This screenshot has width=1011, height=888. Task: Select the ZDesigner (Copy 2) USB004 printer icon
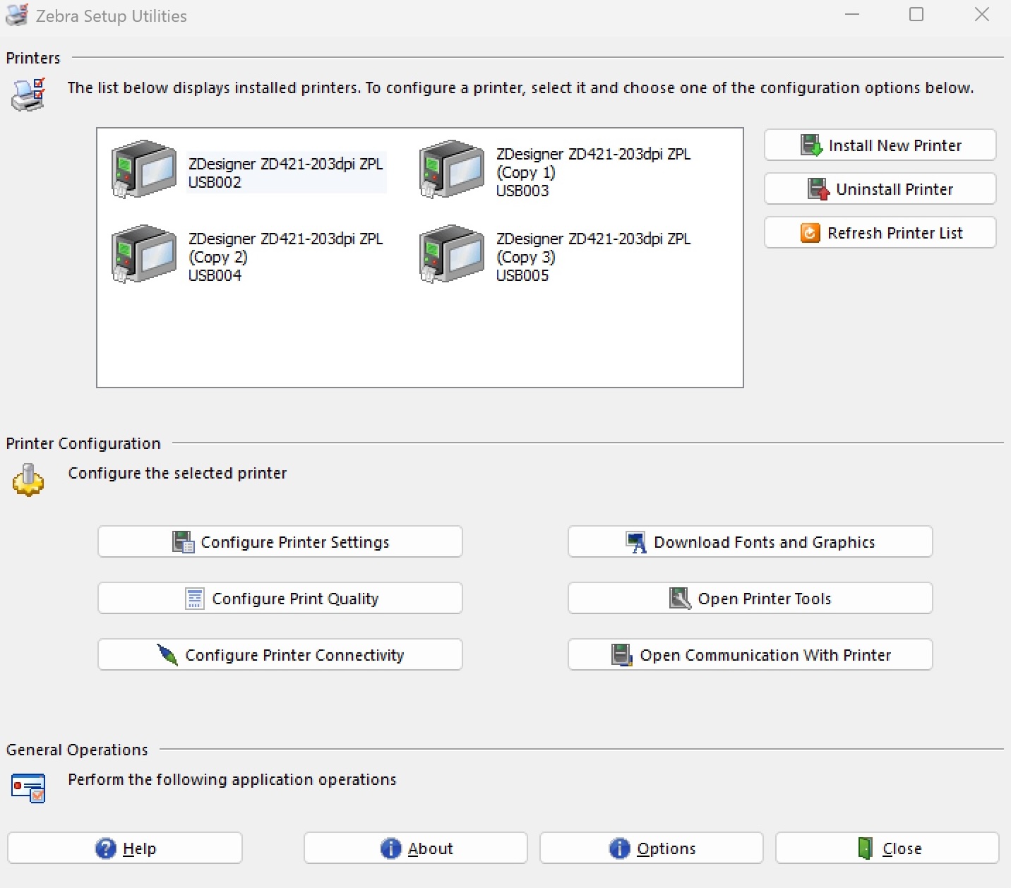(x=145, y=254)
